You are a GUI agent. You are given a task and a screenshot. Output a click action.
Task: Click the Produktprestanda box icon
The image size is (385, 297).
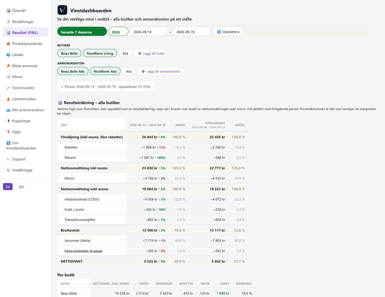8,44
